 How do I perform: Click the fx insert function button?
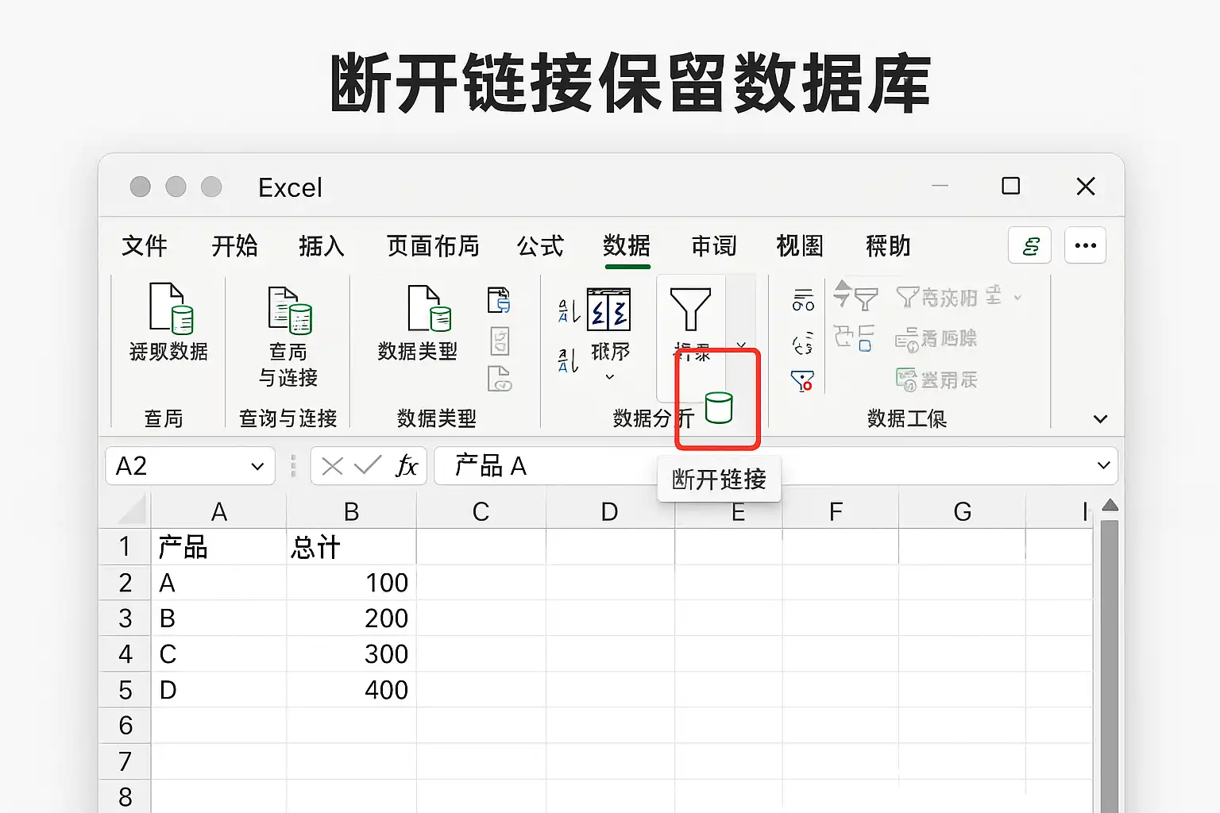pyautogui.click(x=407, y=466)
